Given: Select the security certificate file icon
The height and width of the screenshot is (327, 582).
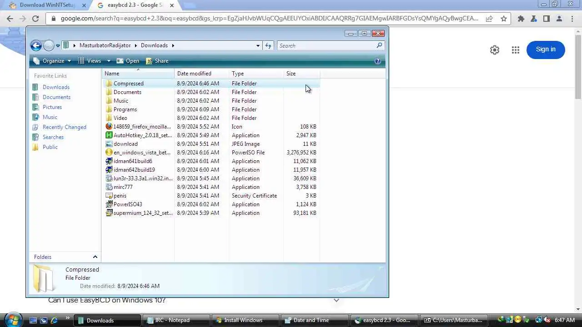Looking at the screenshot, I should [x=109, y=196].
